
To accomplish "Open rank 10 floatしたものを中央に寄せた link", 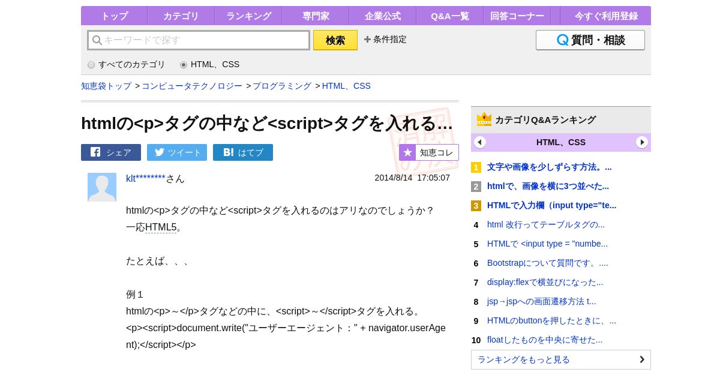I will pyautogui.click(x=545, y=340).
